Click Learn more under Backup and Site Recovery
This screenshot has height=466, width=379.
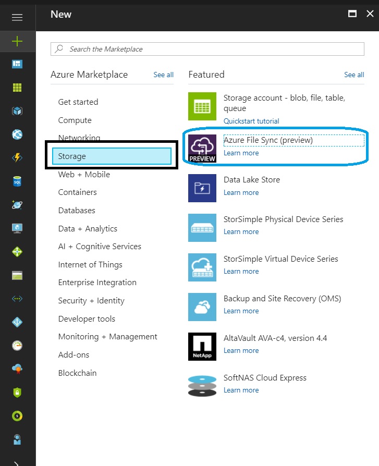tap(241, 311)
